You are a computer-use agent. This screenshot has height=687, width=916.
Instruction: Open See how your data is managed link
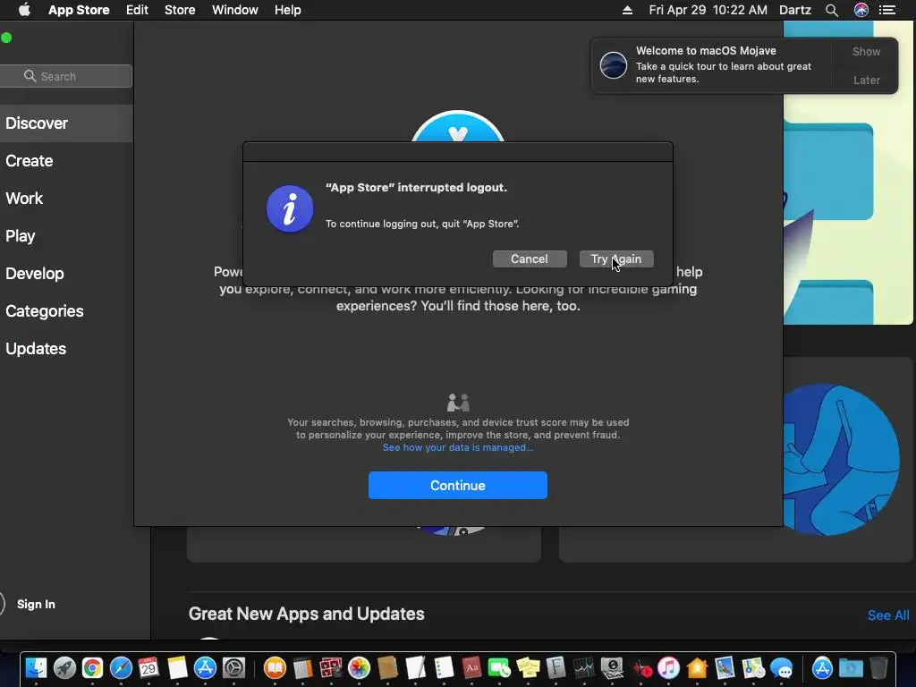tap(457, 447)
